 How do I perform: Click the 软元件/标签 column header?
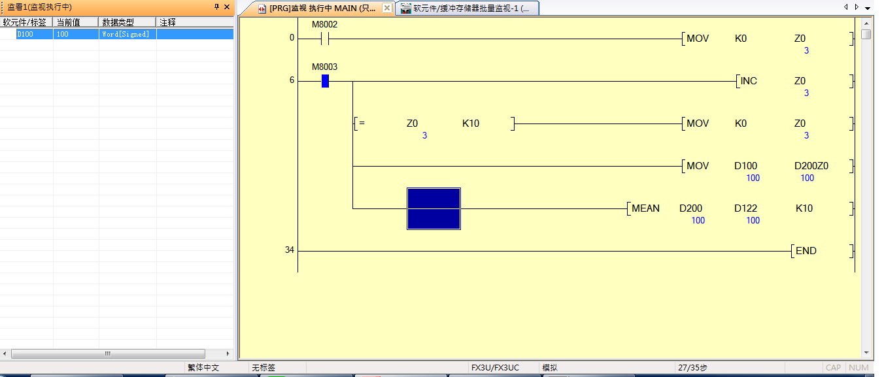26,22
